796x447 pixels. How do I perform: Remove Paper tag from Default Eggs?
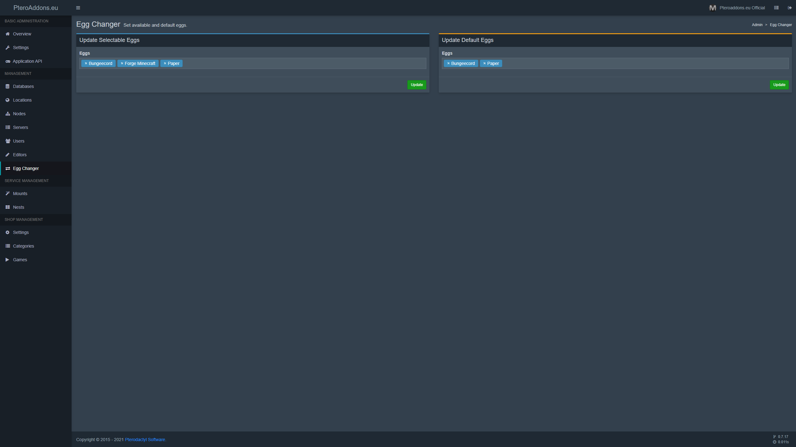click(x=485, y=63)
